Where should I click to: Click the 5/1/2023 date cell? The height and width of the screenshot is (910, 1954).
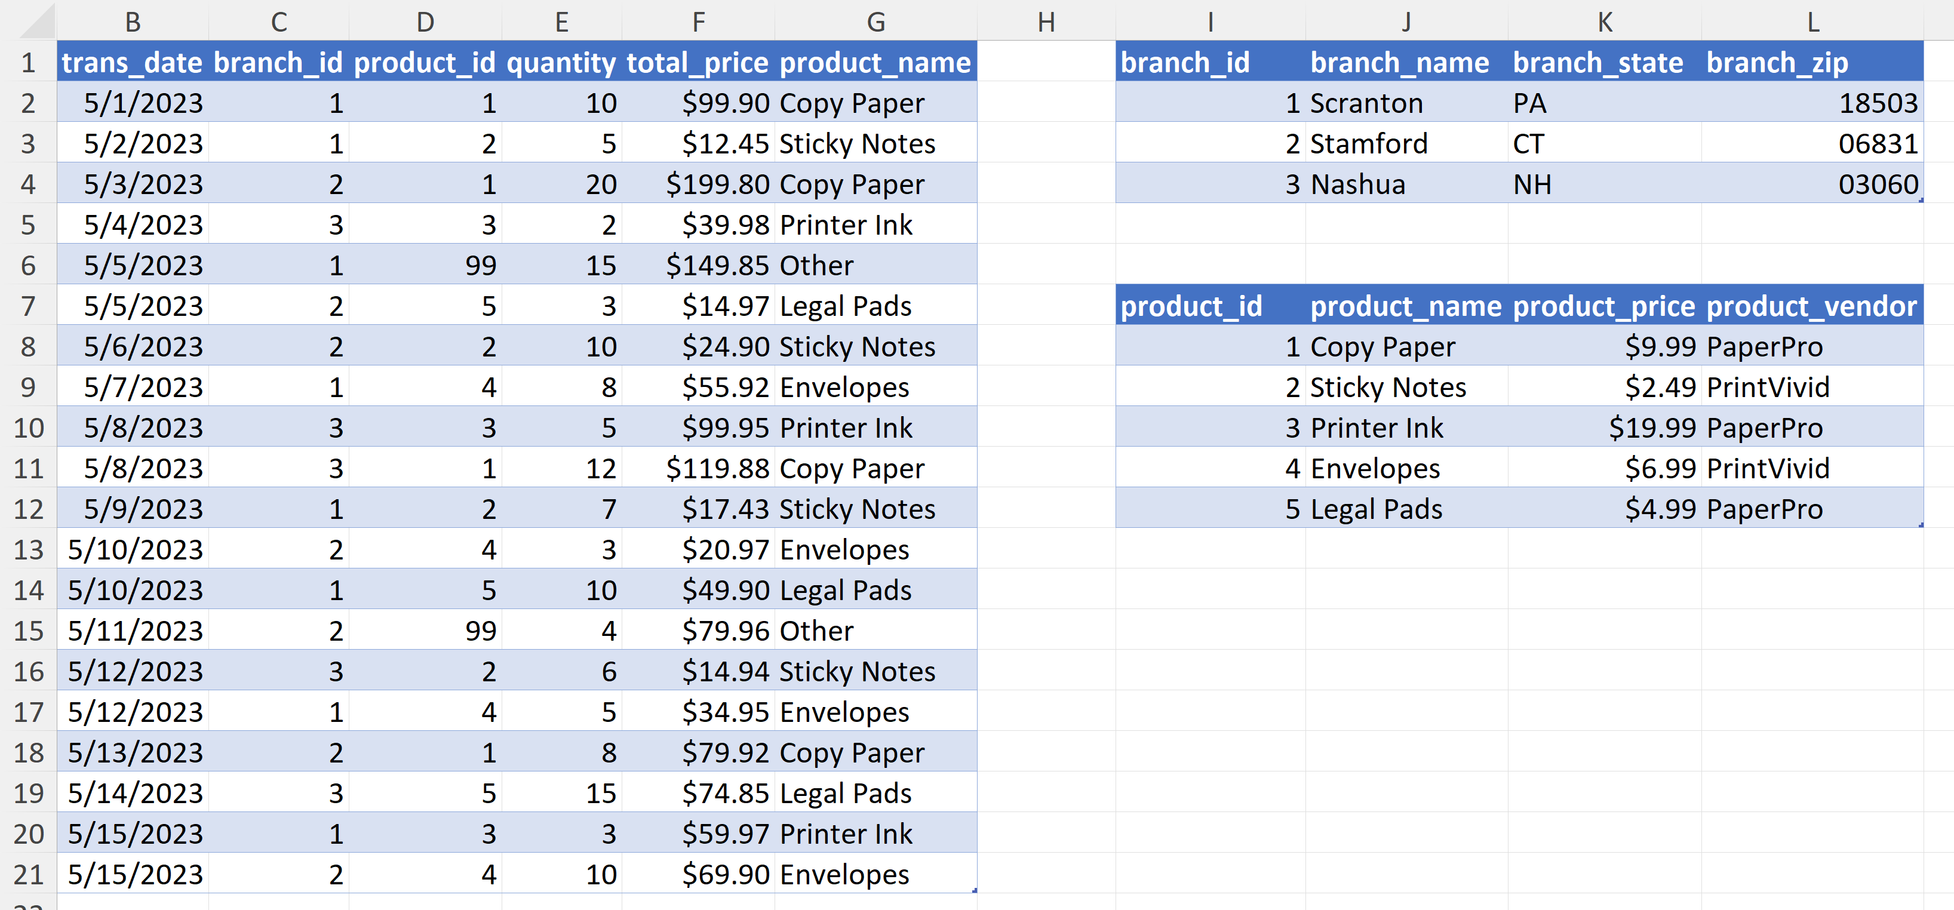(x=143, y=103)
